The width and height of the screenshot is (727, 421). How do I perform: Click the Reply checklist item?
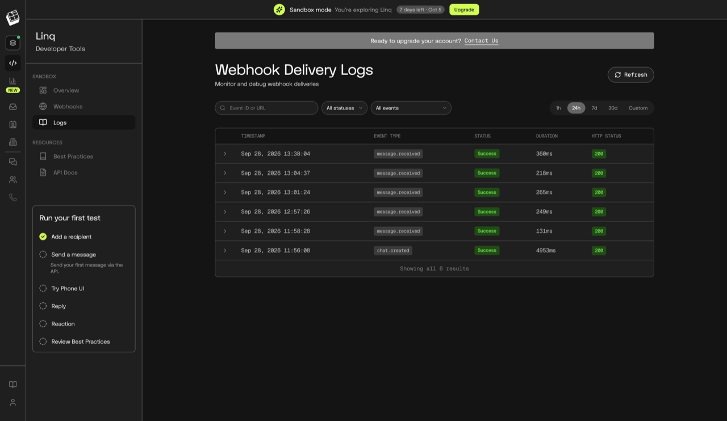pos(53,306)
